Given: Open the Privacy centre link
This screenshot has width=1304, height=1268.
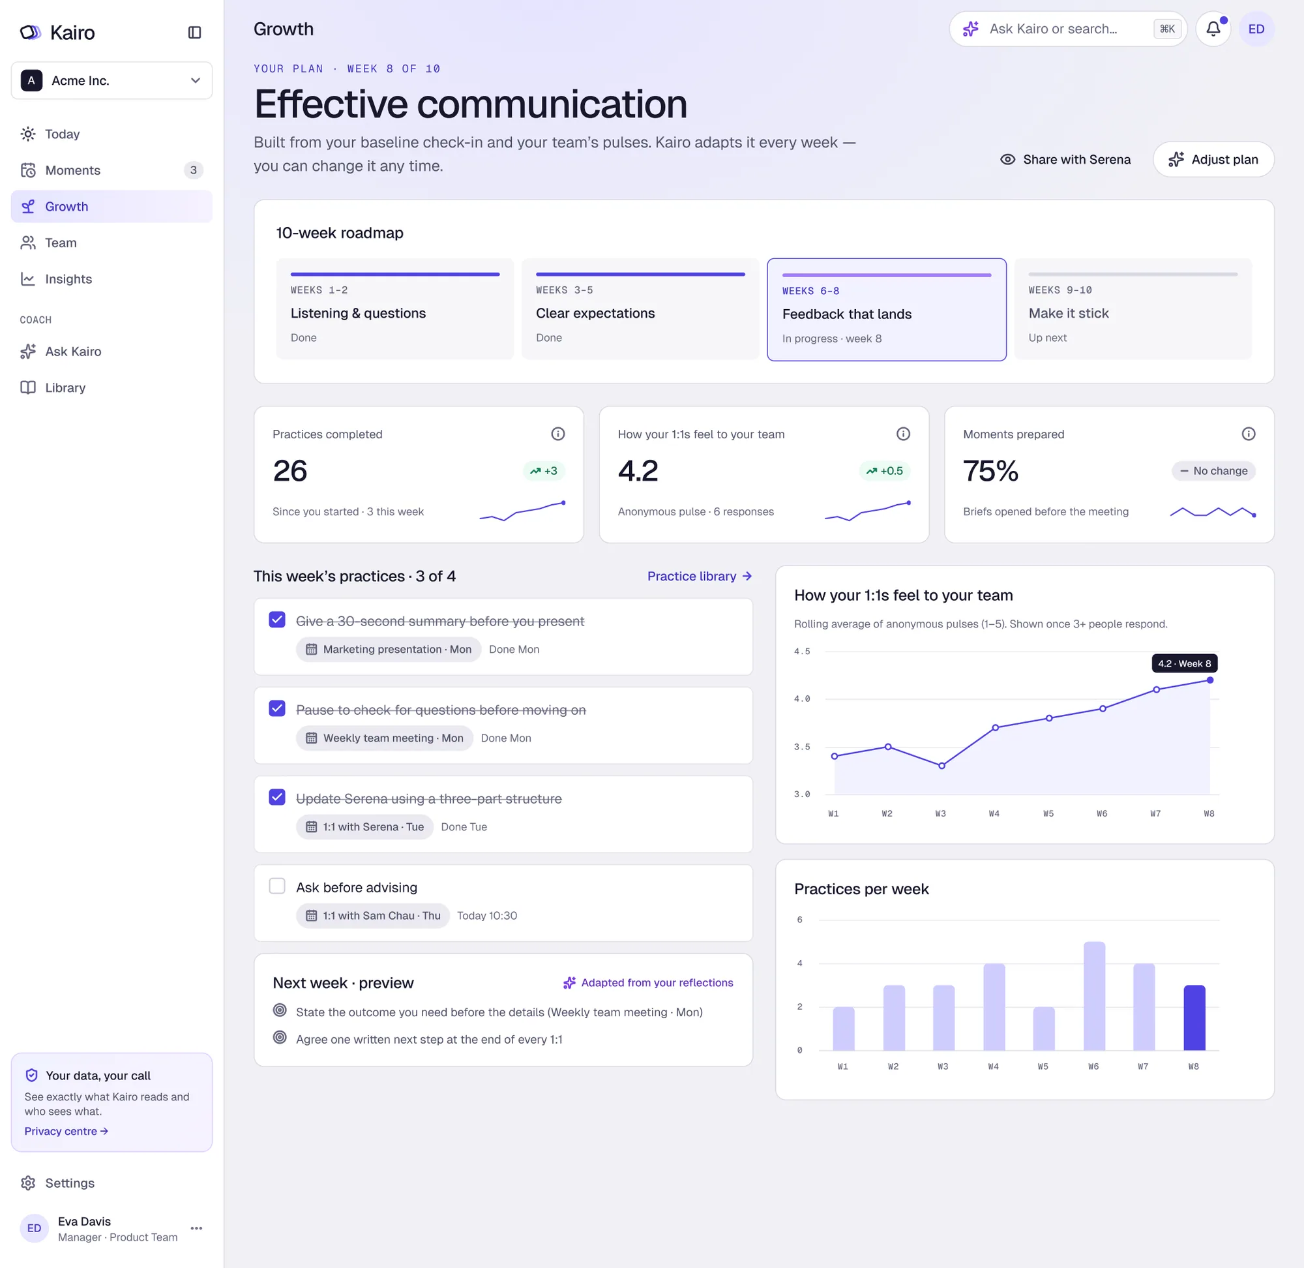Looking at the screenshot, I should [67, 1131].
